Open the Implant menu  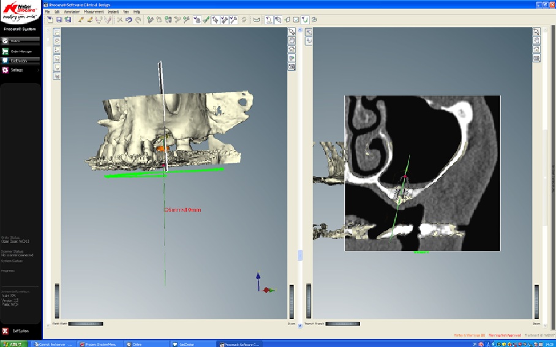[113, 12]
